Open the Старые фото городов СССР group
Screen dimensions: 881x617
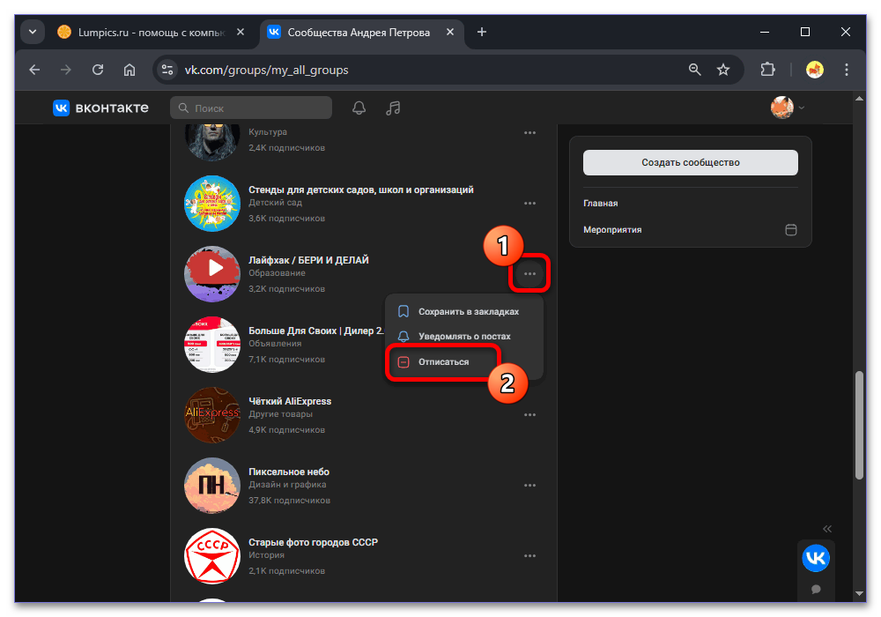coord(313,542)
